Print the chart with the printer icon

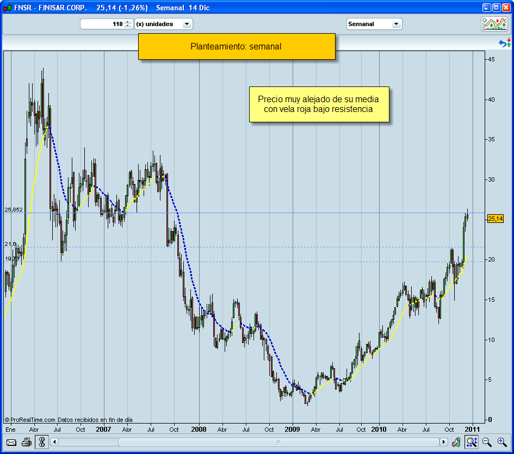[26, 442]
